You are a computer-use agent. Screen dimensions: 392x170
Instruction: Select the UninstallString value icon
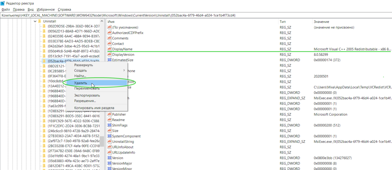coord(109,141)
